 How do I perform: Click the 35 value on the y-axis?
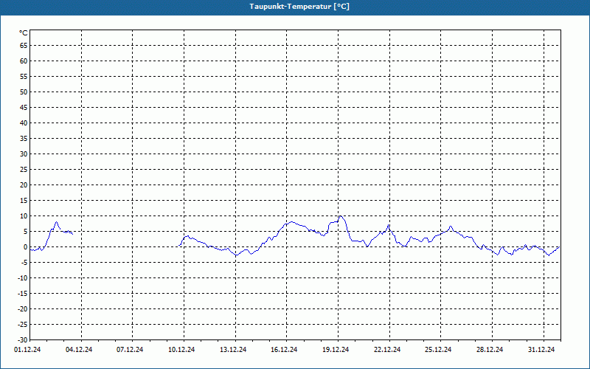point(24,139)
